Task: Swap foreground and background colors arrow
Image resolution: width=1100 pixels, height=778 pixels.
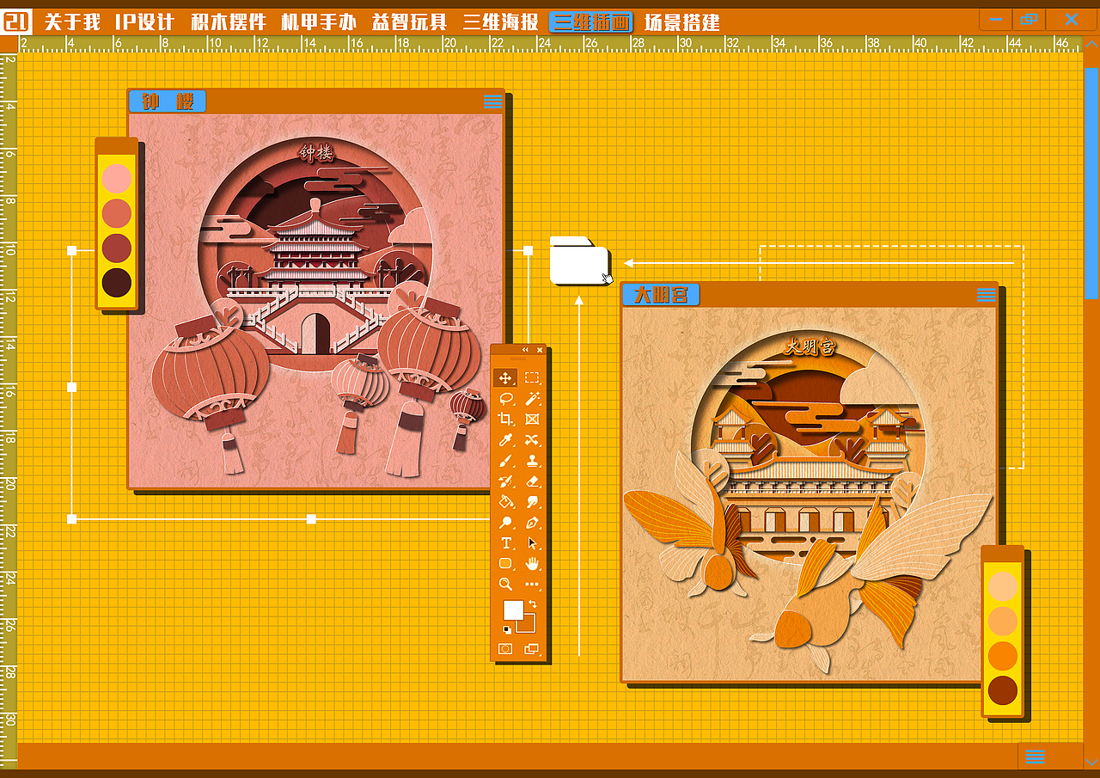Action: pyautogui.click(x=533, y=604)
